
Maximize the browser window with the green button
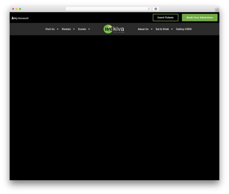pos(20,9)
